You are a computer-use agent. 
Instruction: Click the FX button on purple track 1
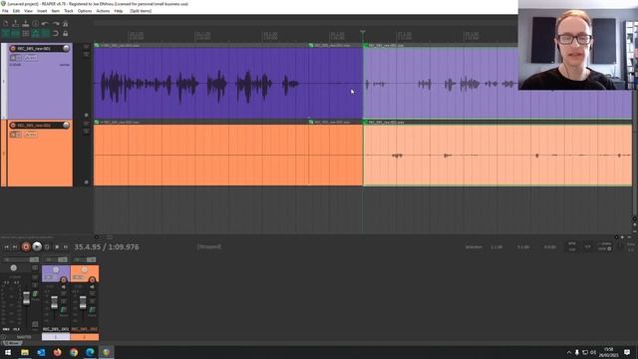[x=31, y=58]
